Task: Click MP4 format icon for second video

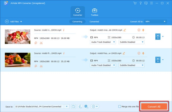Action: [158, 60]
